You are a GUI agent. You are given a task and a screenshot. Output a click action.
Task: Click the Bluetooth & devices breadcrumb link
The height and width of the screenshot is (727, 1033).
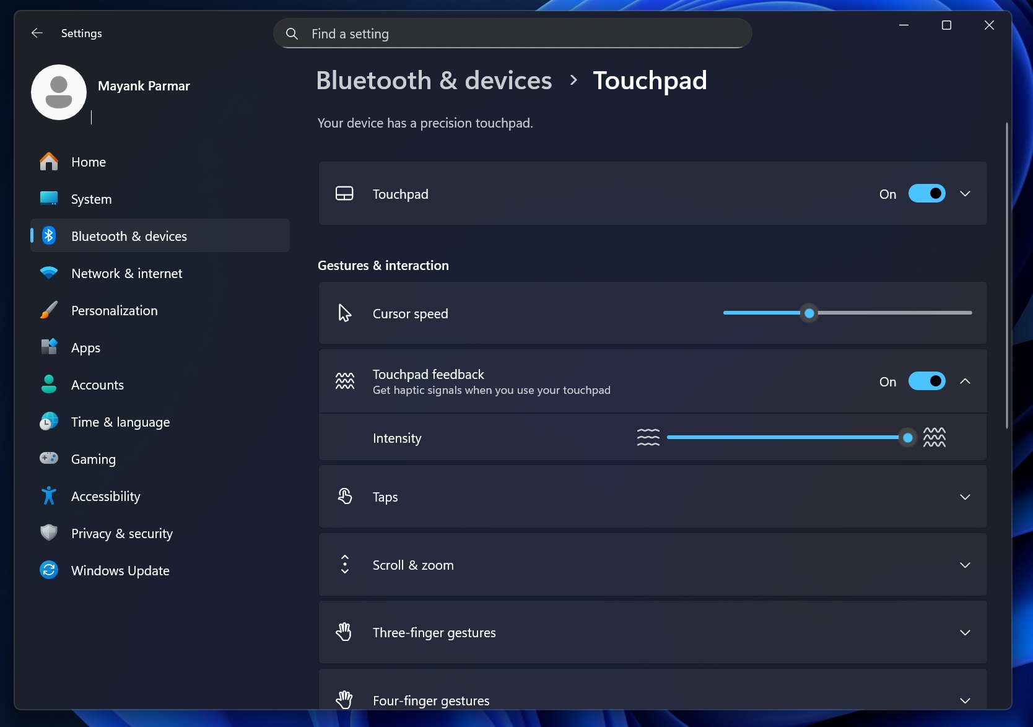[x=434, y=80]
